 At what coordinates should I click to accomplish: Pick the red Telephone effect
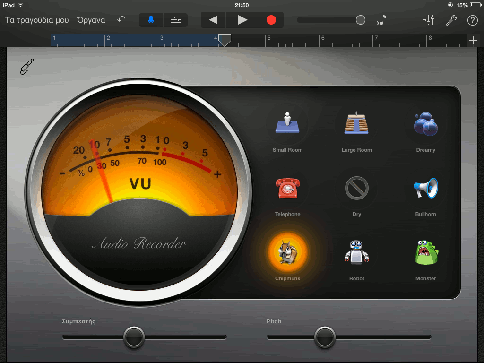pyautogui.click(x=287, y=188)
